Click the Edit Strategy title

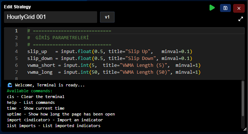click(17, 7)
